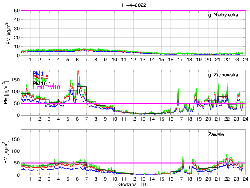This screenshot has width=250, height=188.
Task: Click the 150 tick on middle plot y-axis
Action: [15, 80]
